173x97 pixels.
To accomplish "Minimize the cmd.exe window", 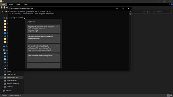I will 117,8.
